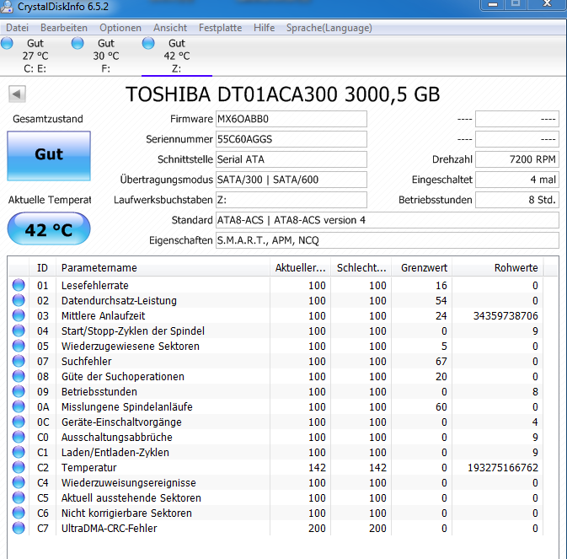The height and width of the screenshot is (559, 567).
Task: Click the Standard field ATA8-ACS version 4
Action: coord(388,220)
